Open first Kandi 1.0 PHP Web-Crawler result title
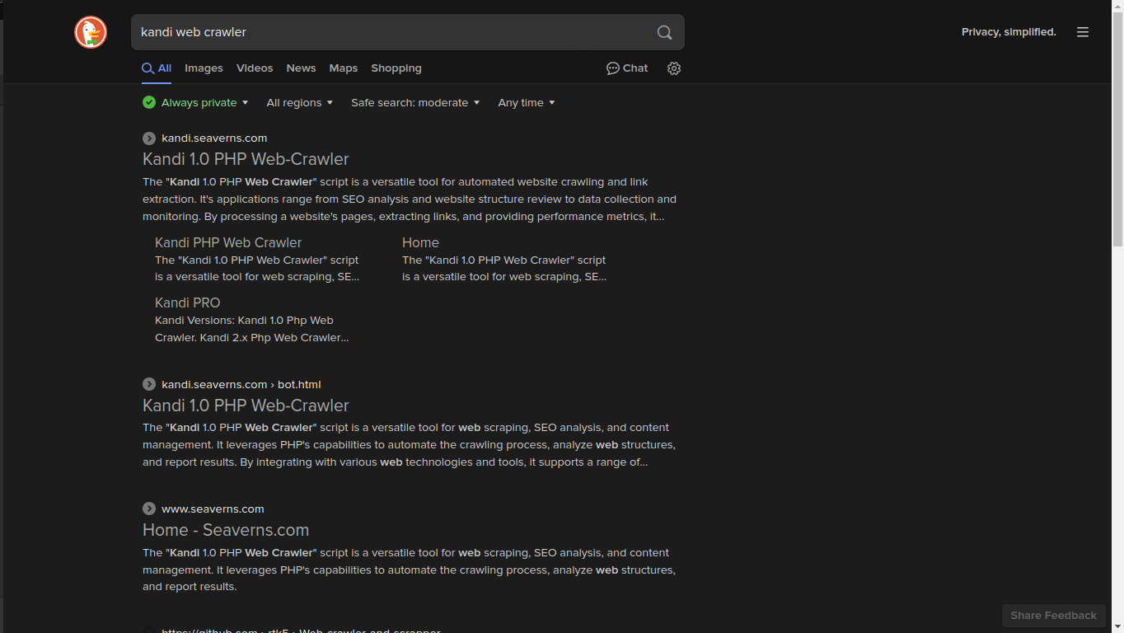Viewport: 1124px width, 633px height. (246, 159)
